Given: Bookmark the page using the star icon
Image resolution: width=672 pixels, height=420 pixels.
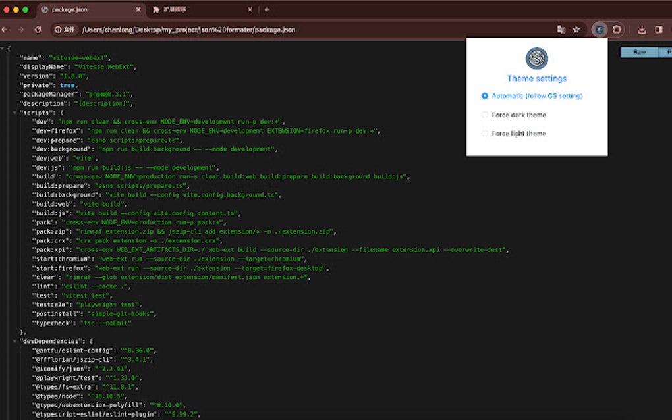Looking at the screenshot, I should (x=576, y=30).
